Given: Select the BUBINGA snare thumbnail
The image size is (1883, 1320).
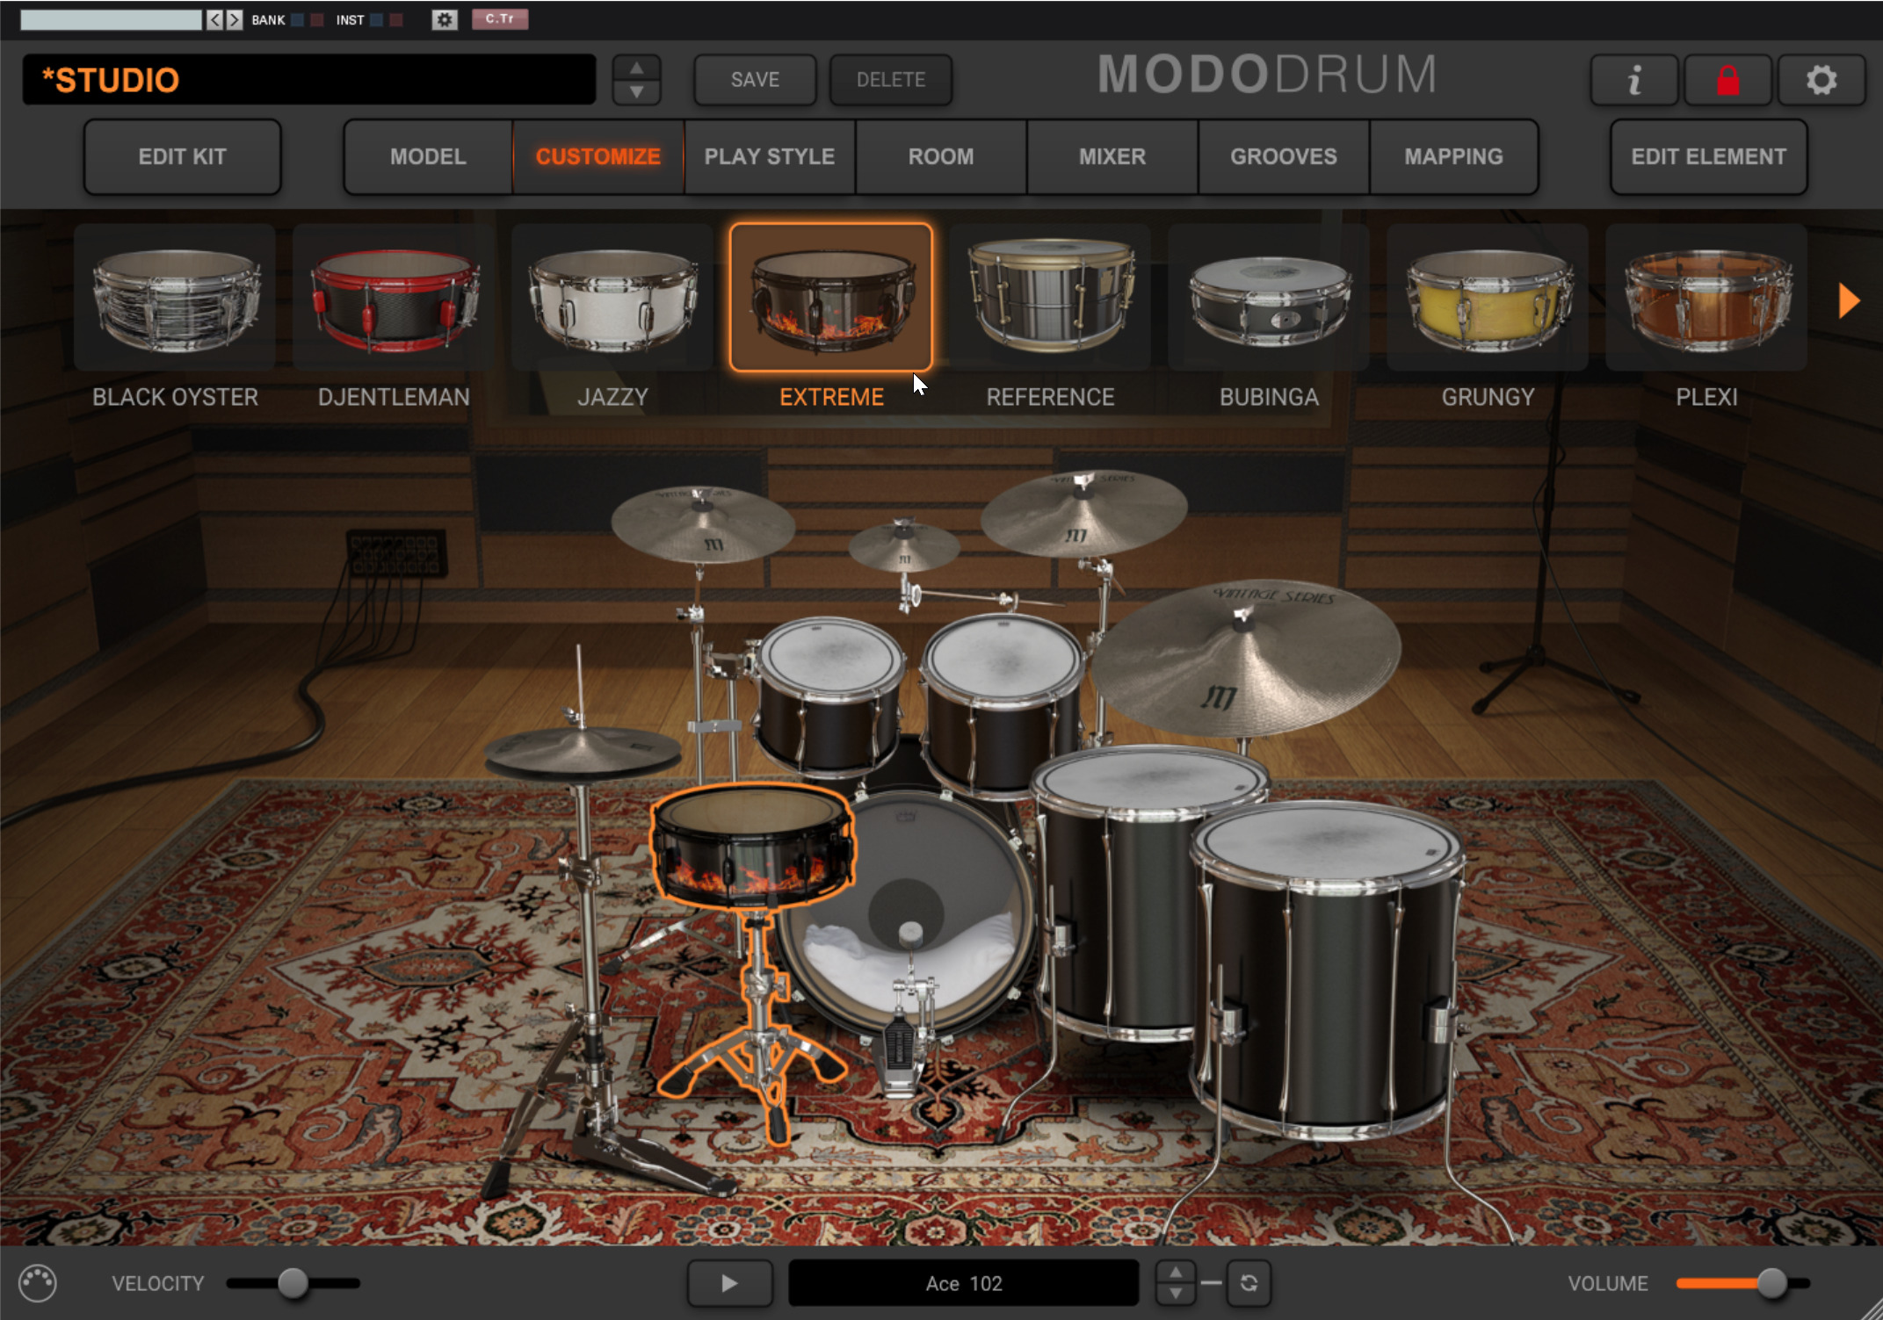Looking at the screenshot, I should point(1269,298).
